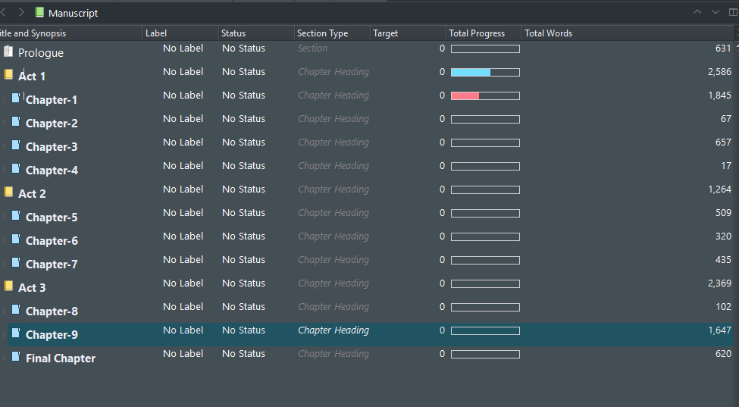This screenshot has height=407, width=739.
Task: Click the up arrow to previous document
Action: [x=697, y=12]
